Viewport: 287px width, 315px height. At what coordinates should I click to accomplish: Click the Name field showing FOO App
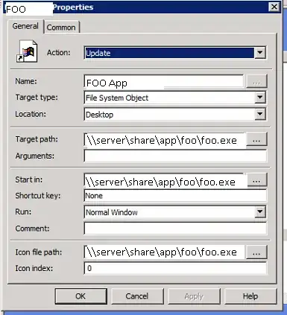[164, 82]
